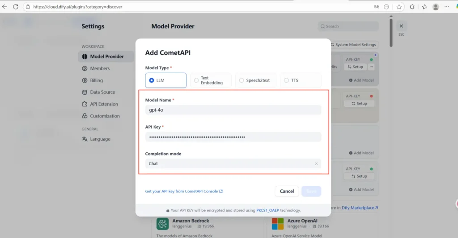Click the Azure OpenAI logo icon
The width and height of the screenshot is (458, 238).
[278, 224]
